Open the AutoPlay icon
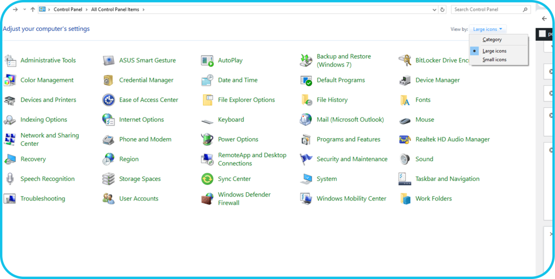 tap(207, 61)
